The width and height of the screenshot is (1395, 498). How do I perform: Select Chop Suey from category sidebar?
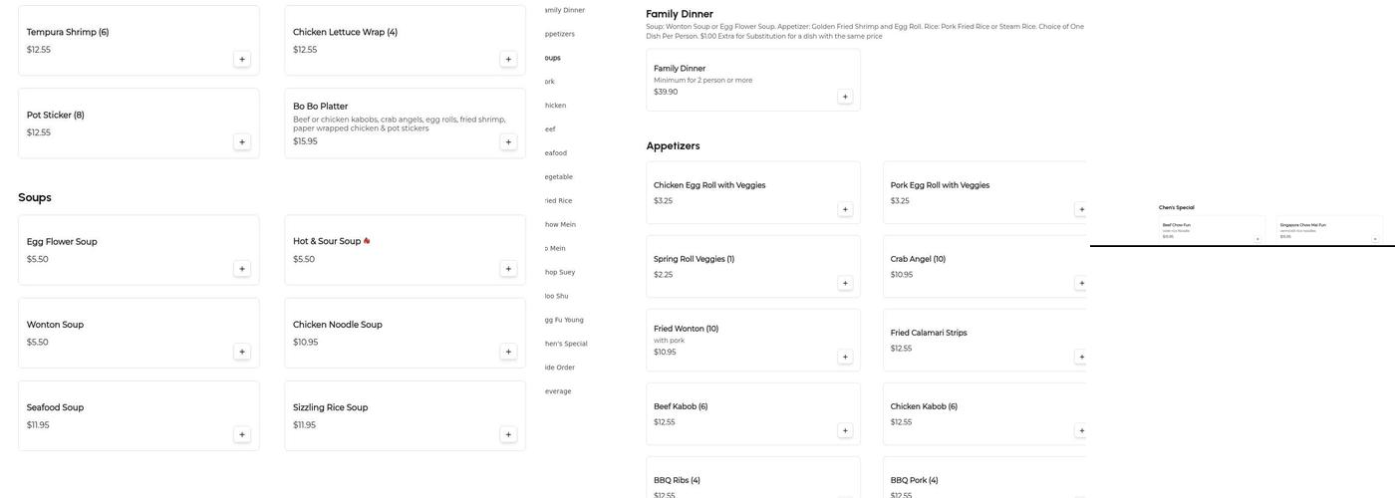coord(559,272)
